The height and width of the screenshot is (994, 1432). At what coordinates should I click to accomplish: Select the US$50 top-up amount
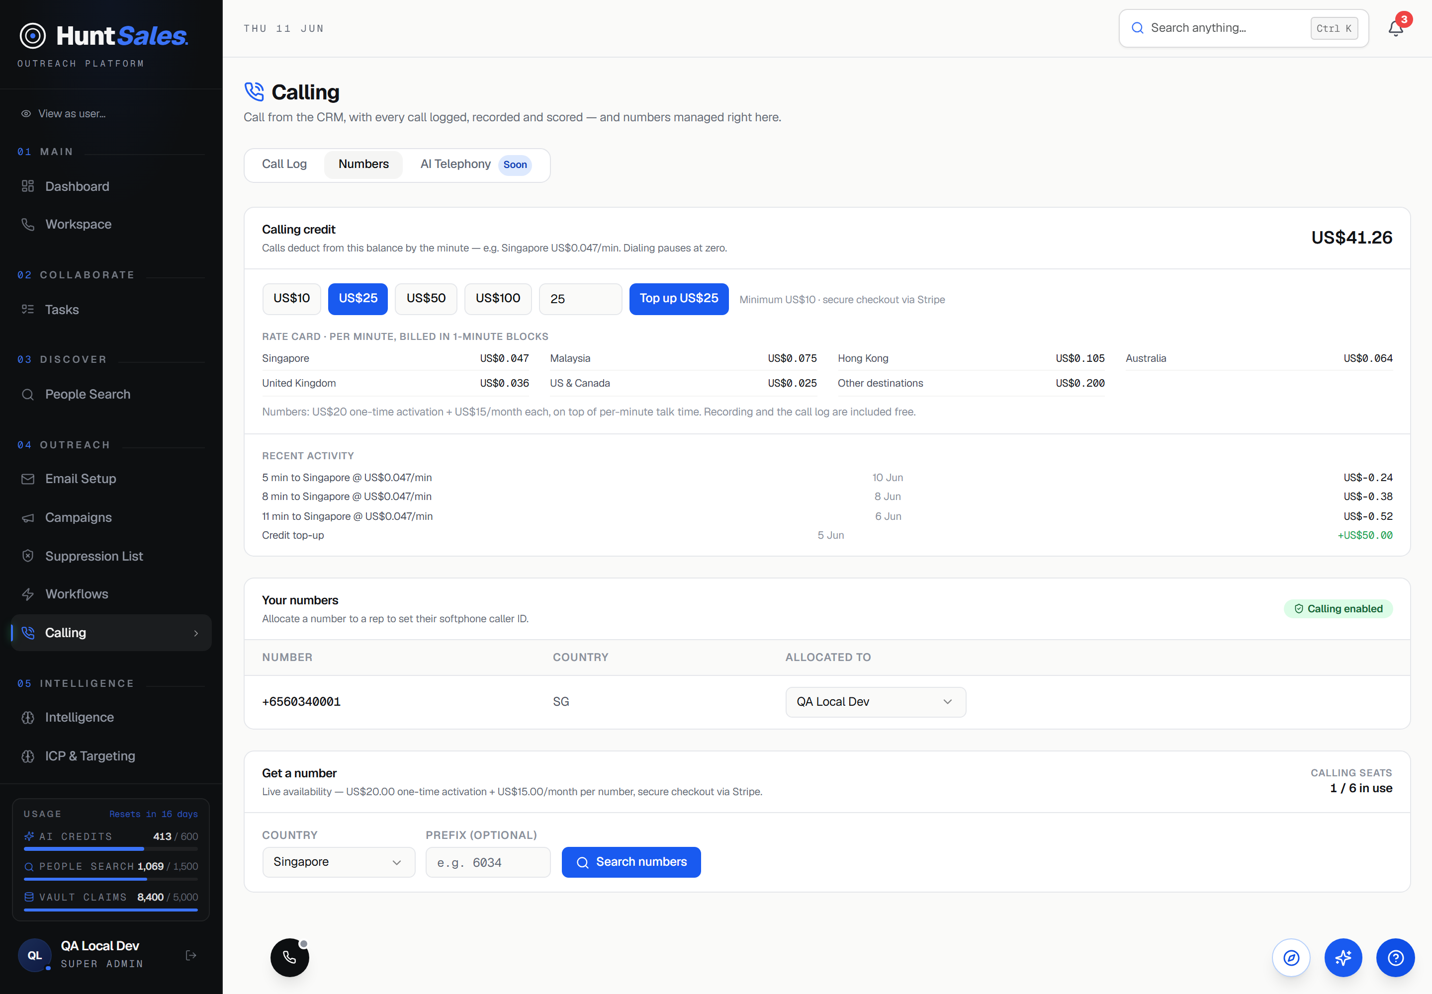click(426, 299)
